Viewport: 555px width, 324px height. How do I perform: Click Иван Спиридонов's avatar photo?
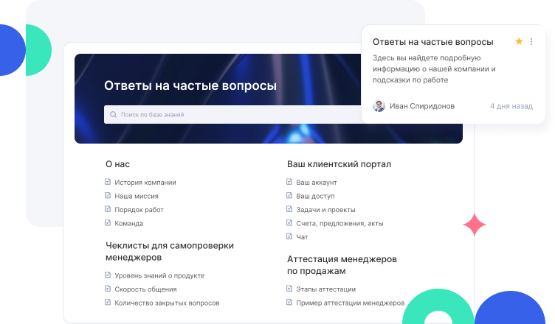tap(379, 106)
